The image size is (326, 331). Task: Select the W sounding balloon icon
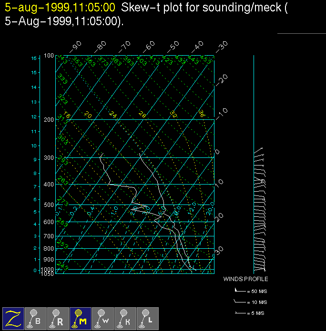click(x=102, y=318)
